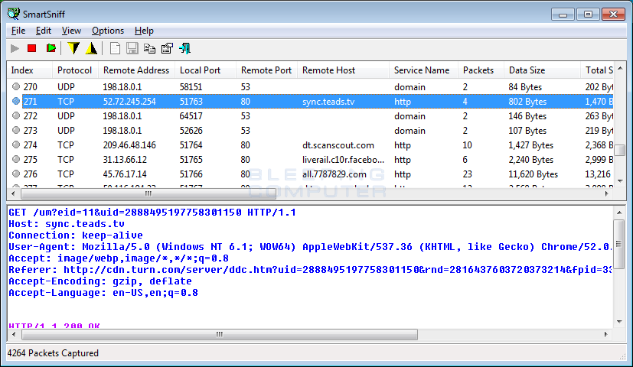Open the display filter yellow triangle icon
Viewport: 633px width, 367px height.
92,49
